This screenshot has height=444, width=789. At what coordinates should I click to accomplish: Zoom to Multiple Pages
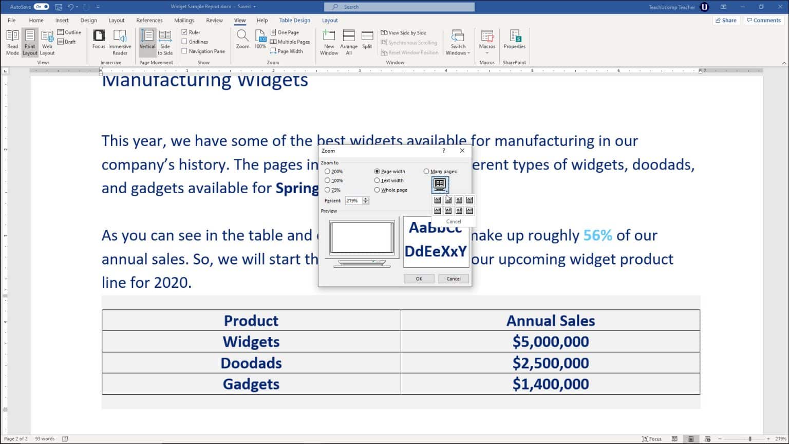(290, 42)
